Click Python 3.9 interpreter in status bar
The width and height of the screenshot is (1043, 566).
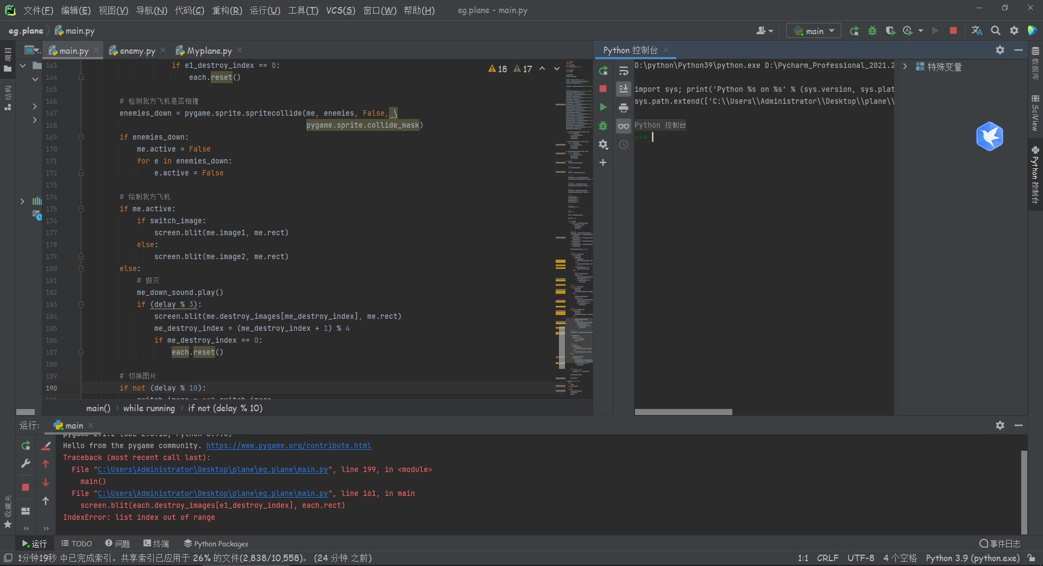(x=972, y=558)
